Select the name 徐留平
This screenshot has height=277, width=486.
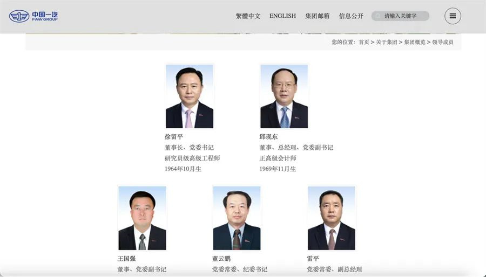(x=174, y=137)
